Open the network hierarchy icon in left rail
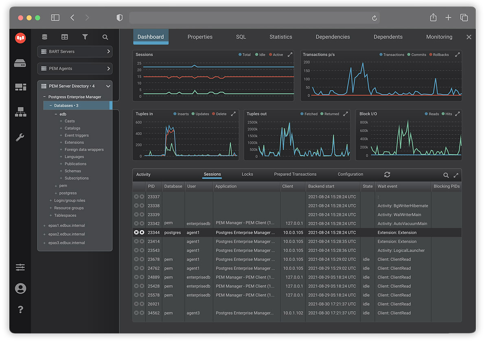 20,112
